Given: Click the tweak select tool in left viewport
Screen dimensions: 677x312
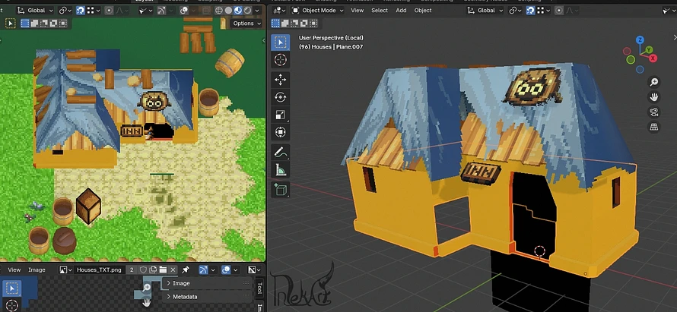Looking at the screenshot, I should click(x=11, y=24).
